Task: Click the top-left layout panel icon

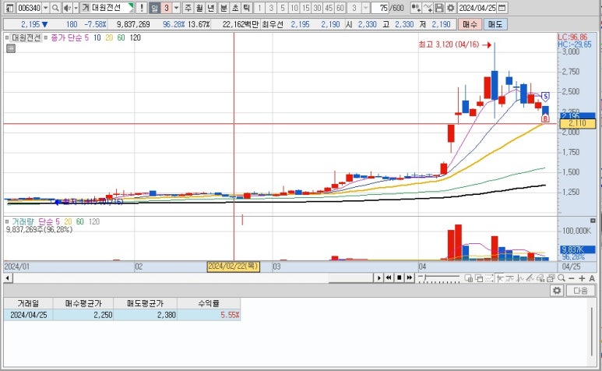Action: tap(10, 8)
